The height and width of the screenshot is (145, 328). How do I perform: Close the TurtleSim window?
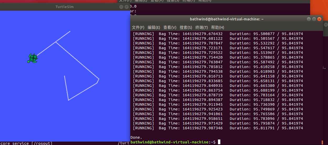pyautogui.click(x=127, y=7)
